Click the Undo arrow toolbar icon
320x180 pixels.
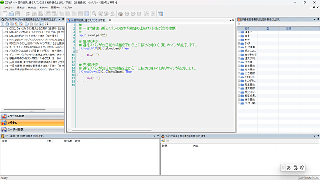click(28, 14)
